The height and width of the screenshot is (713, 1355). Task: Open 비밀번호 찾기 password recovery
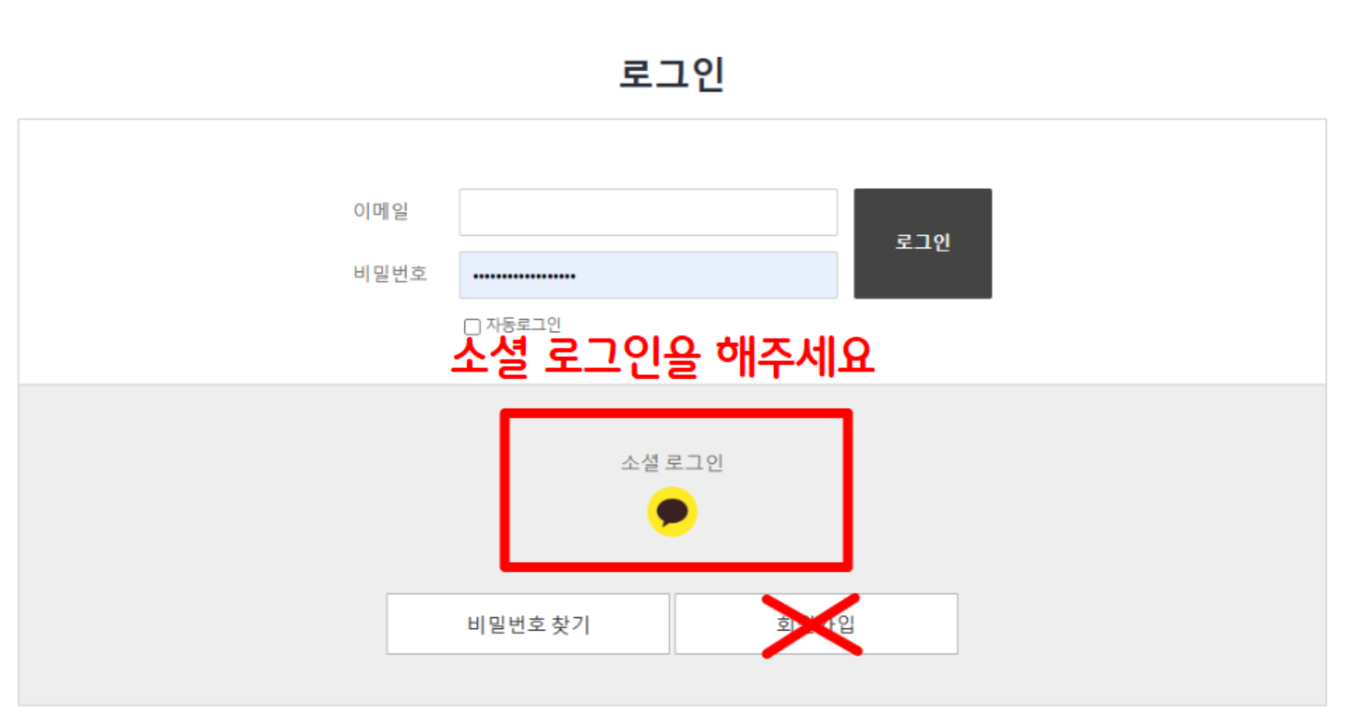click(x=528, y=624)
